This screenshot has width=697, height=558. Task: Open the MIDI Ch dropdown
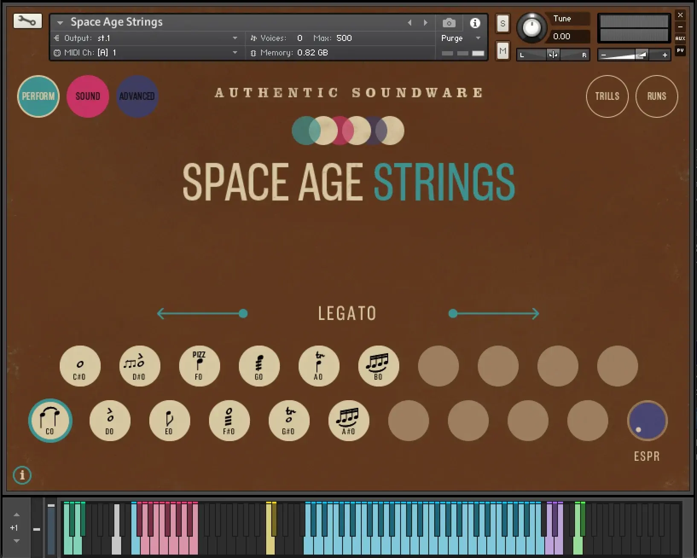coord(146,52)
